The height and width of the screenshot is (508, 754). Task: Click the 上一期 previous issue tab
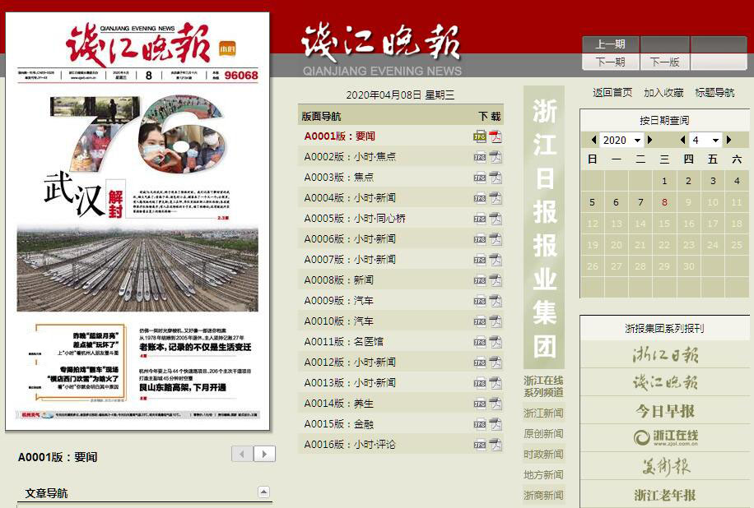pyautogui.click(x=610, y=44)
